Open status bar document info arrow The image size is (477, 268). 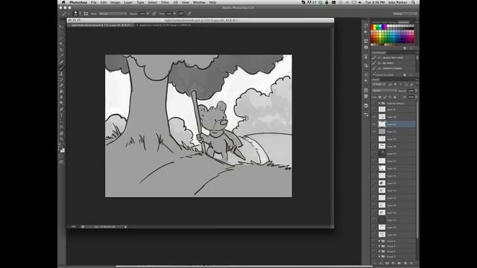tap(125, 226)
